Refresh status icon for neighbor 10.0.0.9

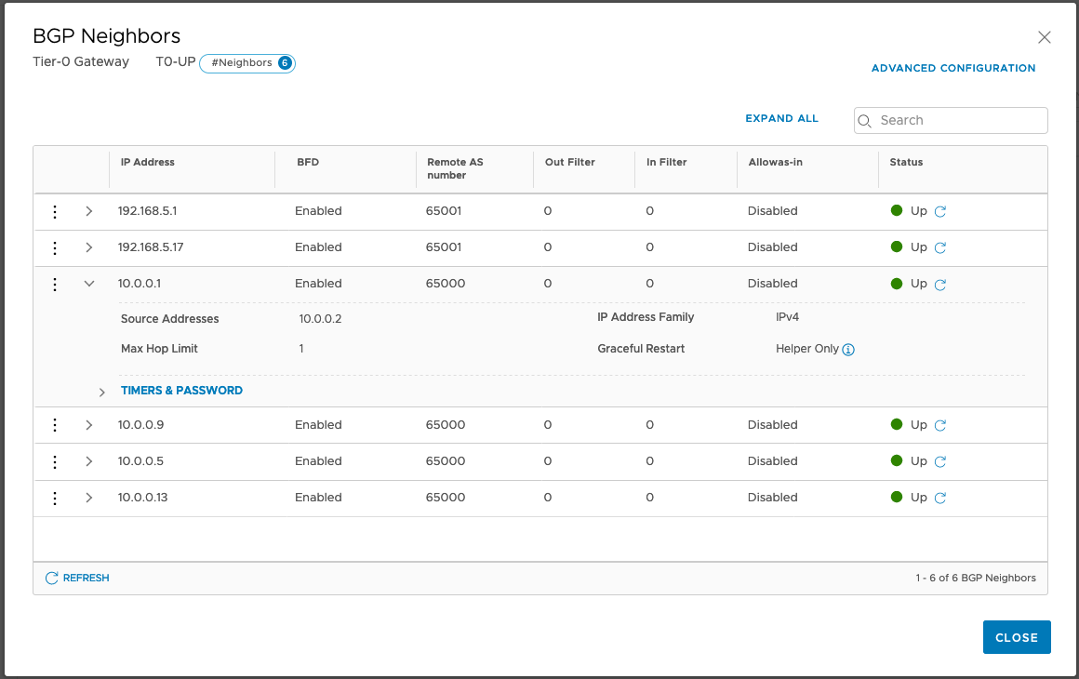pos(939,425)
